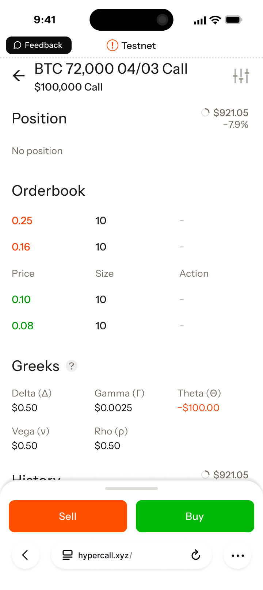Open the options filter sliders icon
The width and height of the screenshot is (263, 590).
pyautogui.click(x=241, y=76)
